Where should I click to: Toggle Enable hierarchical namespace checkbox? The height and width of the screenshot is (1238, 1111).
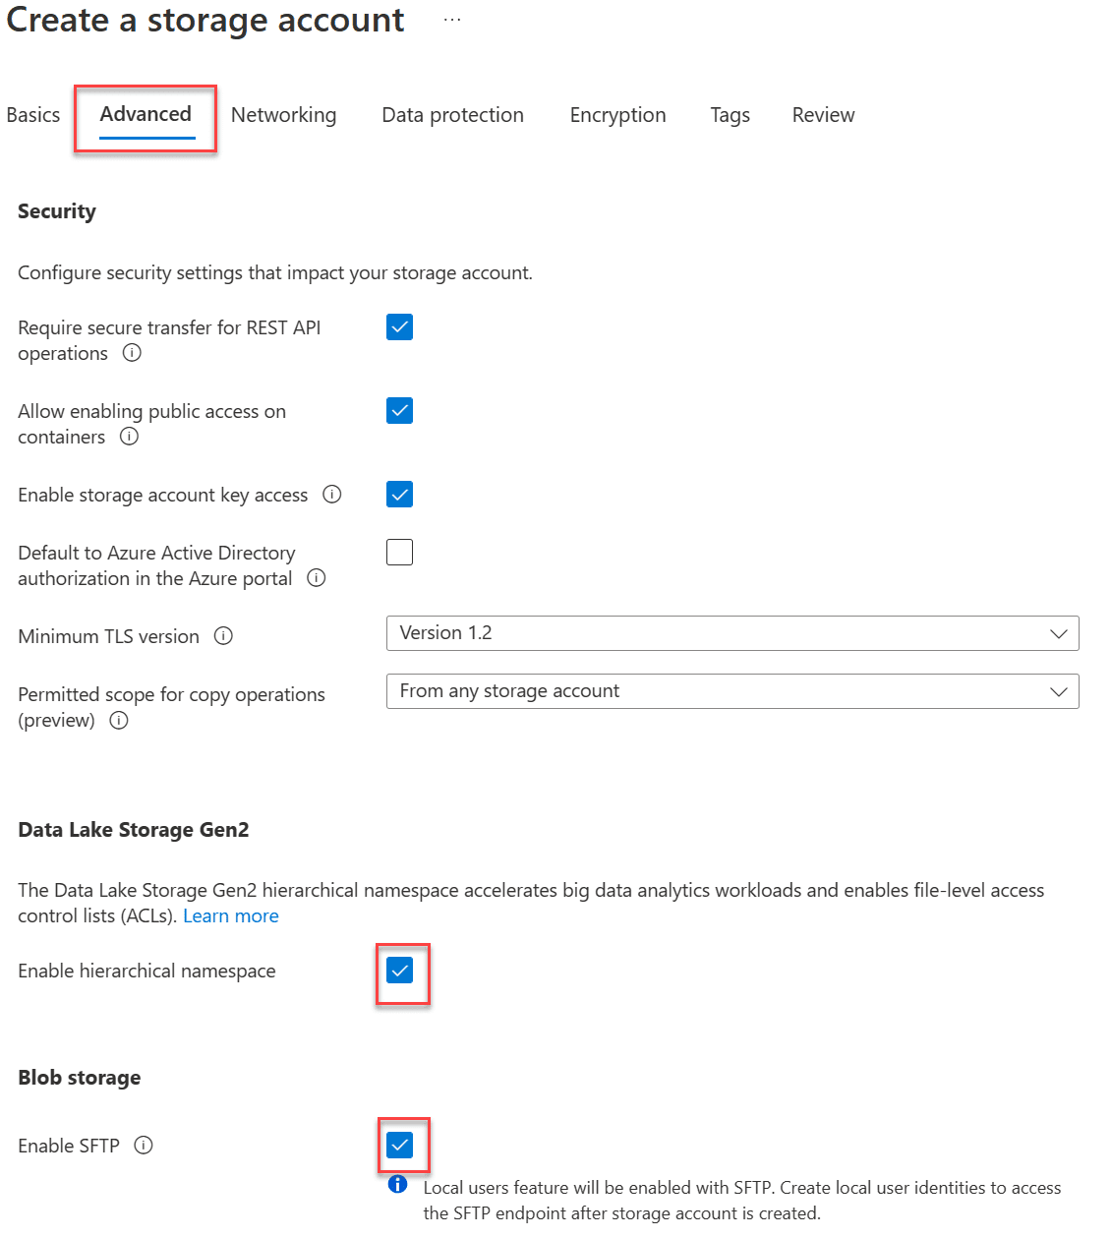pyautogui.click(x=399, y=972)
